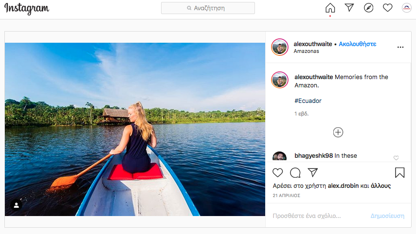416x234 pixels.
Task: Open the canoe photo of the post
Action: 135,129
